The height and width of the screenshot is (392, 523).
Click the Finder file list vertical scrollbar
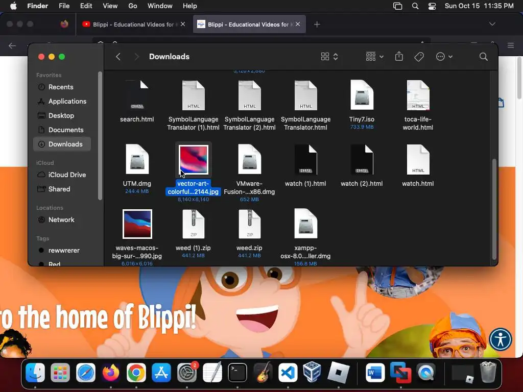click(x=494, y=209)
